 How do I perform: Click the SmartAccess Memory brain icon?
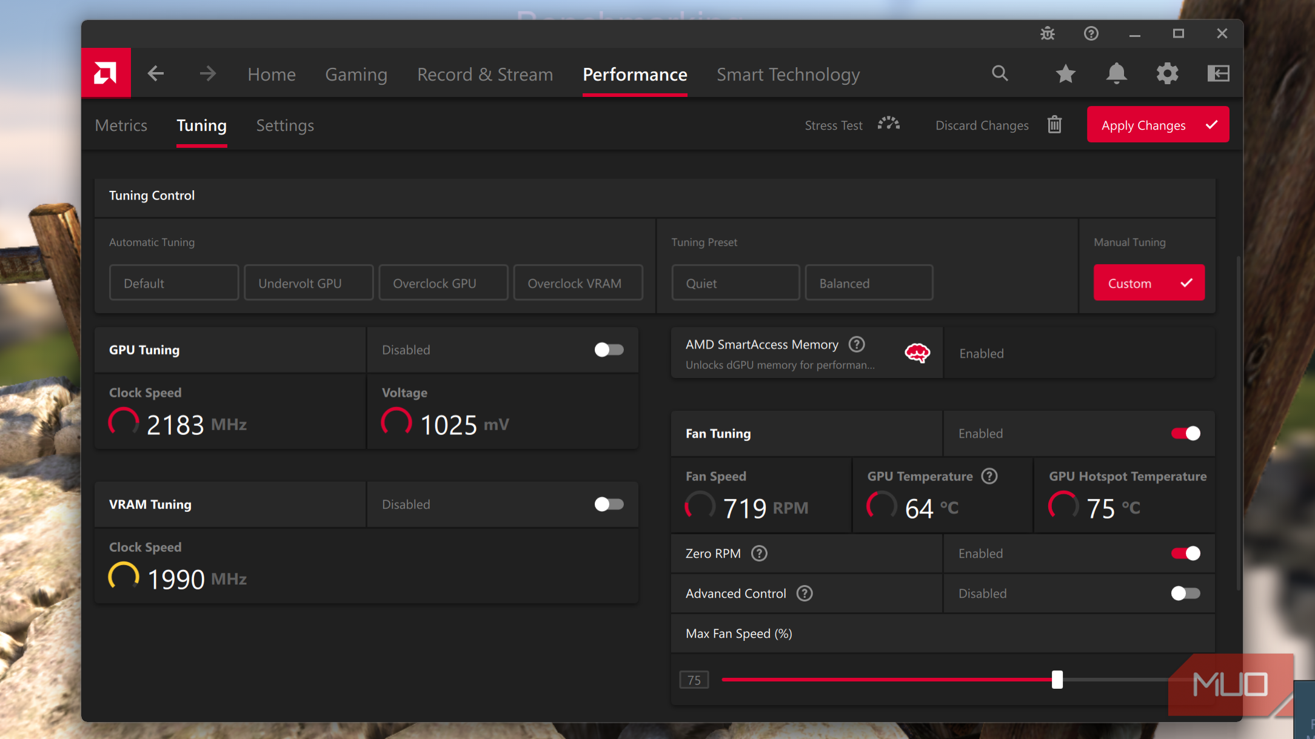tap(917, 353)
